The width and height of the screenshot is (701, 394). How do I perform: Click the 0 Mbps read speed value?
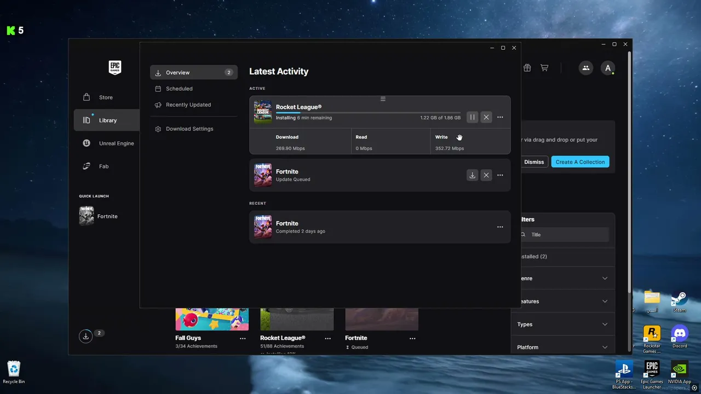pos(364,149)
